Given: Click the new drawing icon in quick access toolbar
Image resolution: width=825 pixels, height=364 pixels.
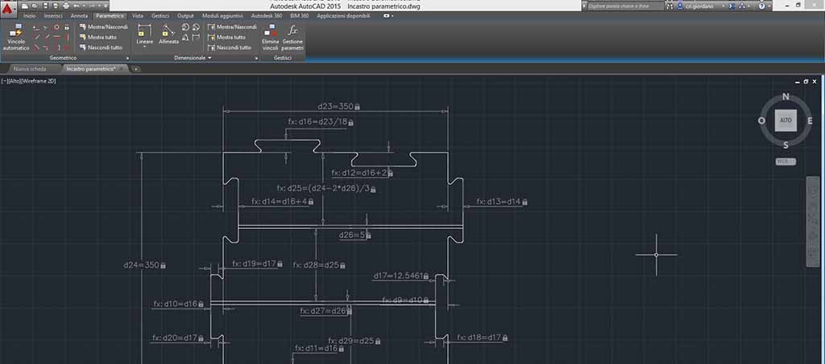Looking at the screenshot, I should (25, 6).
